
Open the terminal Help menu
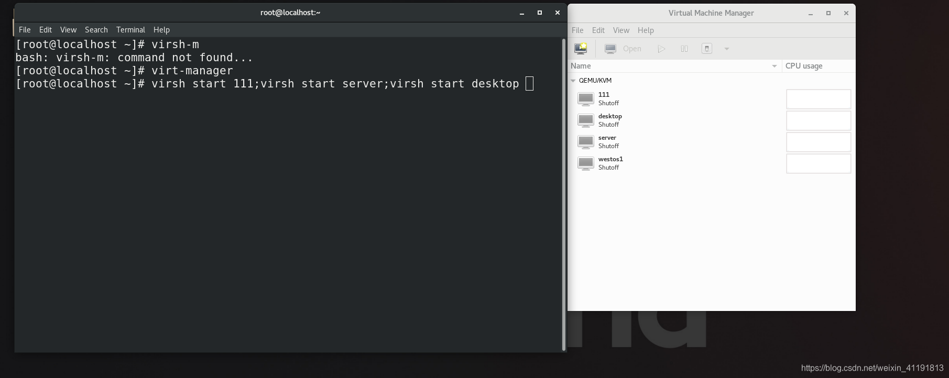(161, 30)
